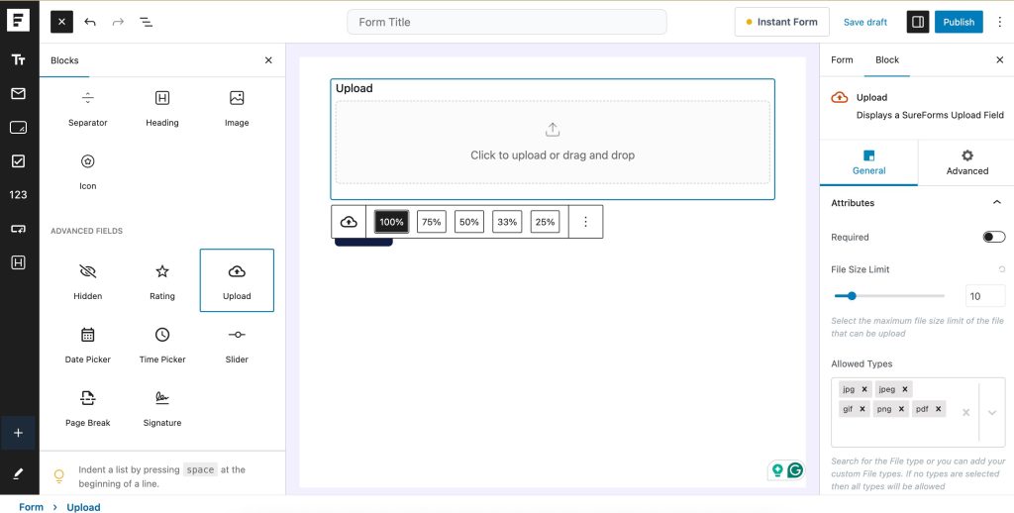
Task: Click the Undo arrow icon
Action: [x=90, y=22]
